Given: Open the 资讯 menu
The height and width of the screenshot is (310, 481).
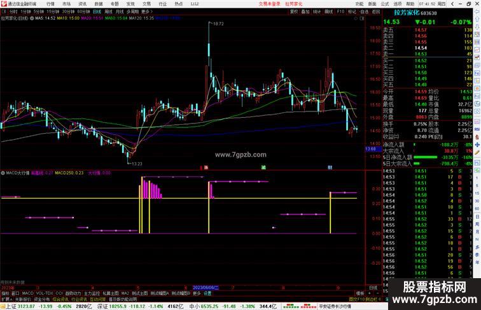Looking at the screenshot, I should (x=83, y=4).
